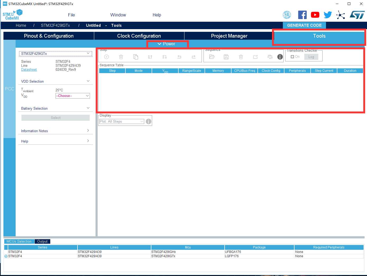Click the Clock Config column header
Image resolution: width=367 pixels, height=276 pixels.
(x=271, y=71)
